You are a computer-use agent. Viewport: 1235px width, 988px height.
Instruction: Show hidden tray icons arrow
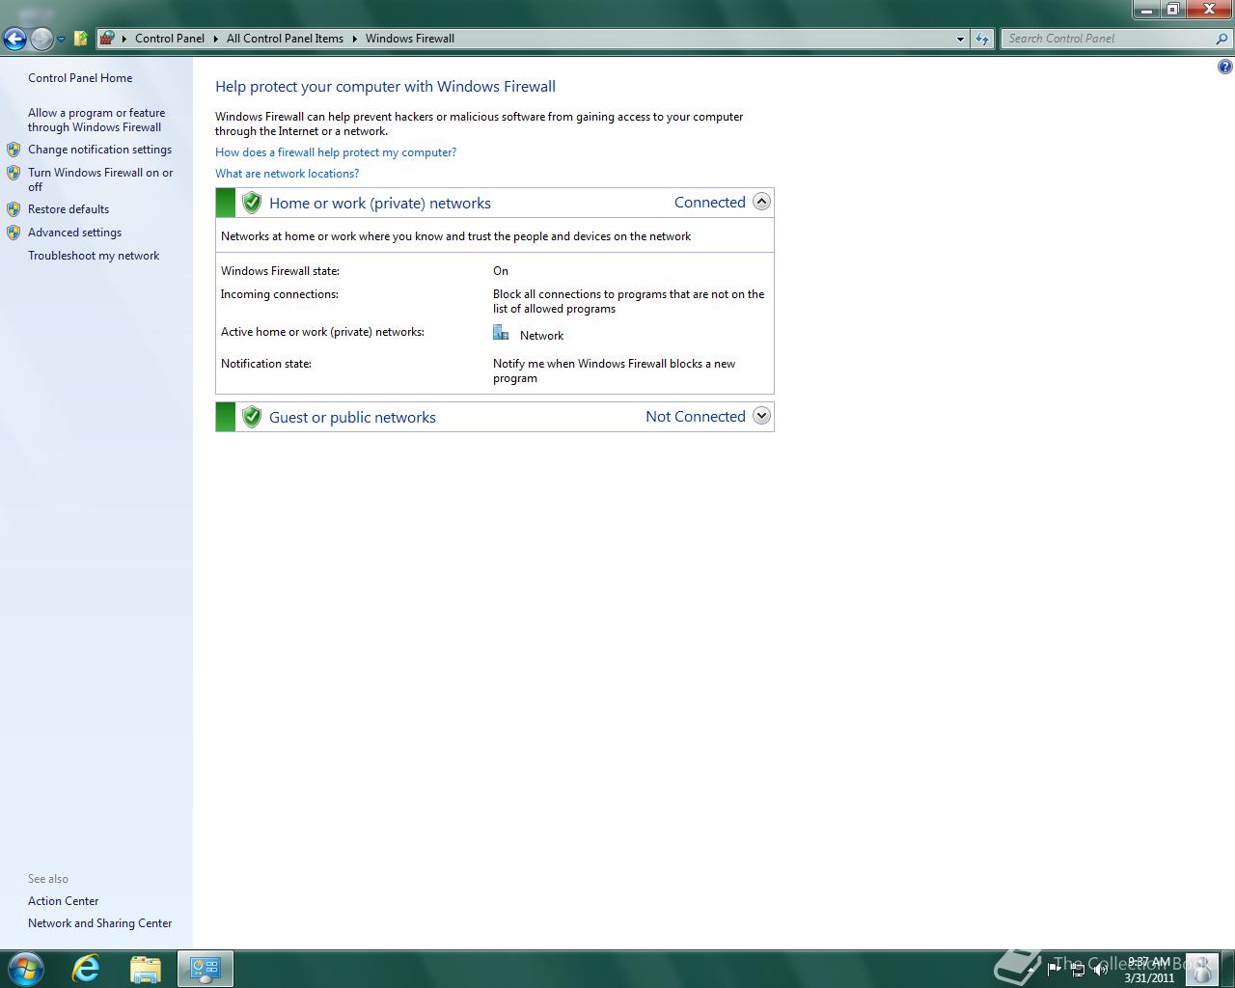point(1031,969)
